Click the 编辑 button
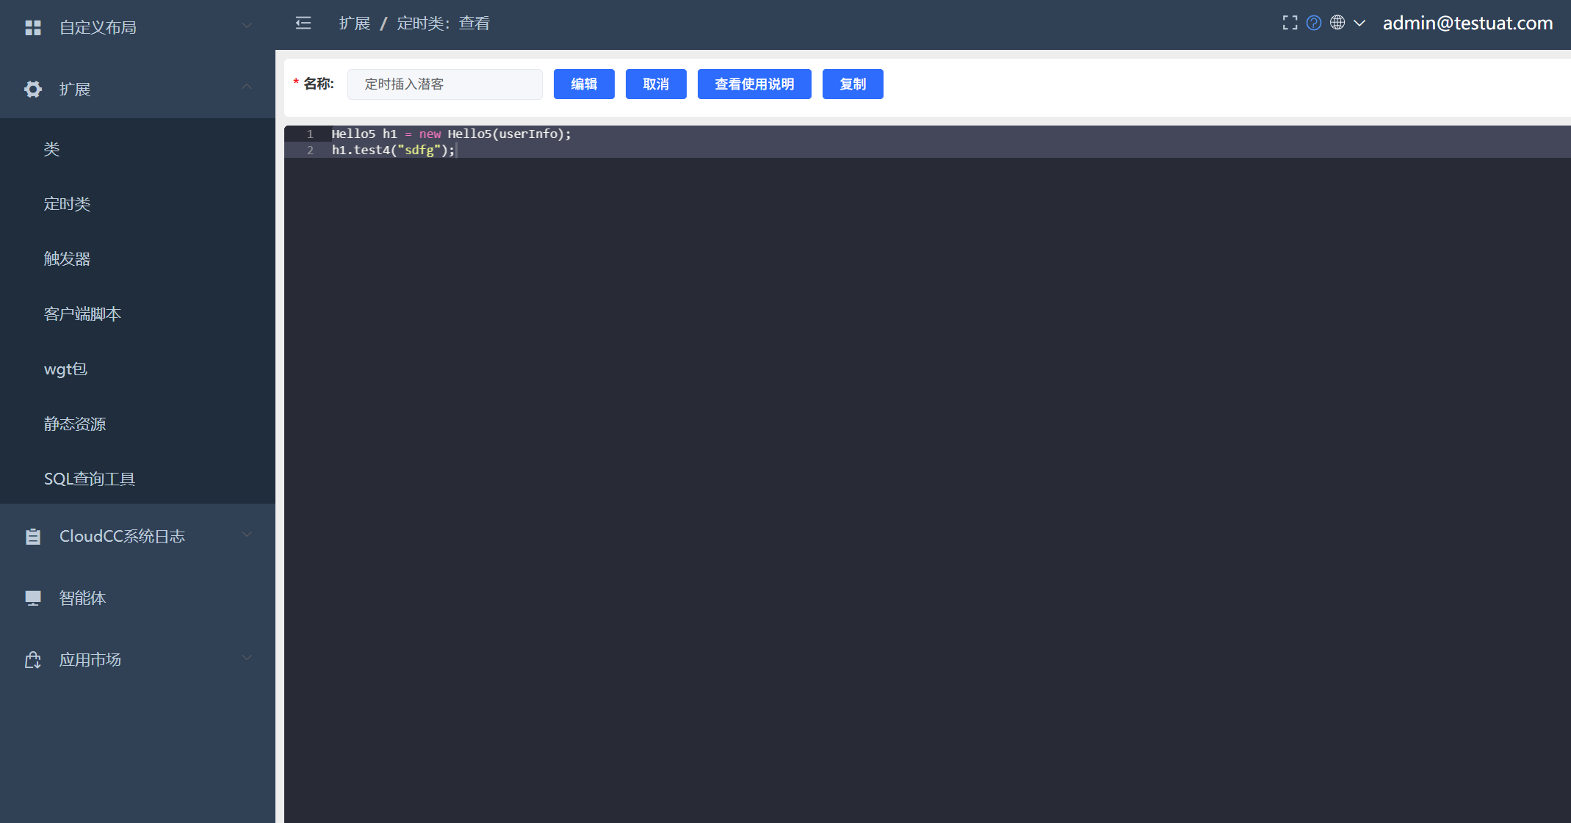Viewport: 1571px width, 823px height. tap(584, 84)
